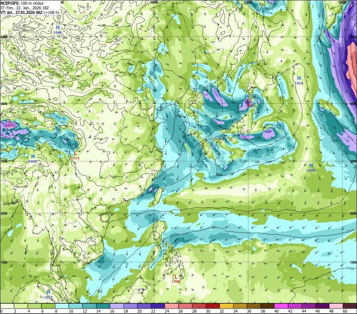Click the legend scale number 16

[x=112, y=311]
